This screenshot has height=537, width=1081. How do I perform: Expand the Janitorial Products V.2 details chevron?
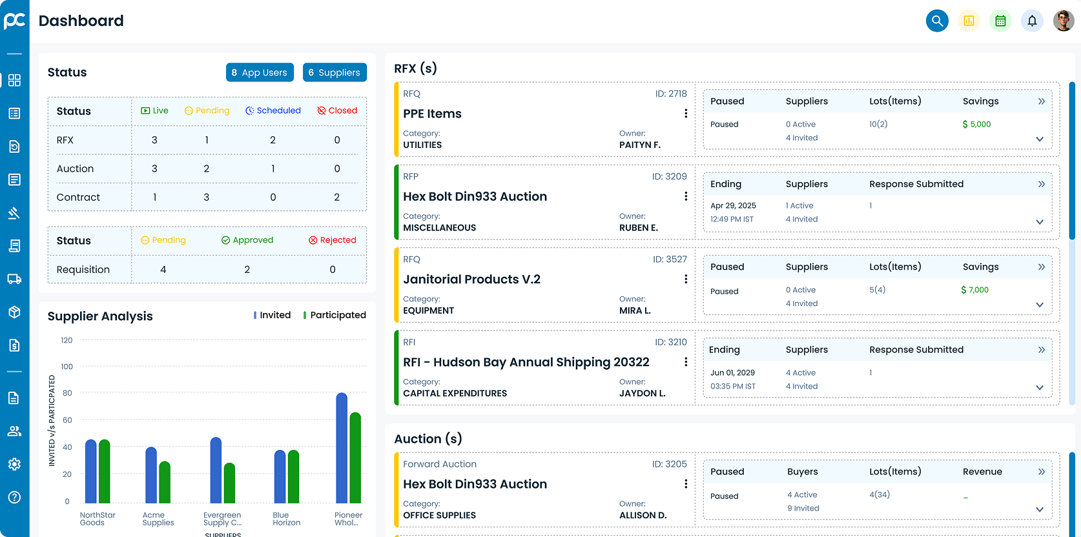pos(1040,305)
